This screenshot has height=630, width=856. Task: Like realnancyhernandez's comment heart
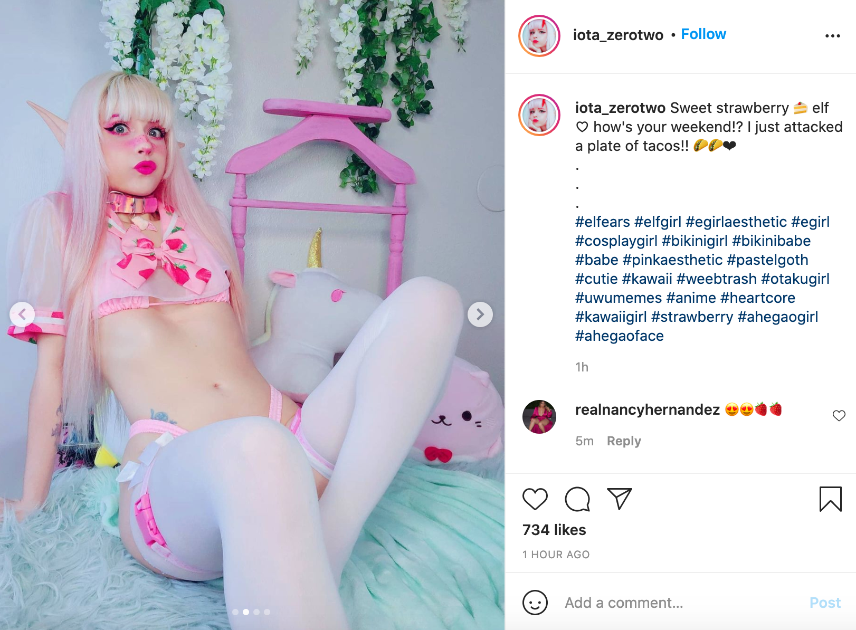839,416
